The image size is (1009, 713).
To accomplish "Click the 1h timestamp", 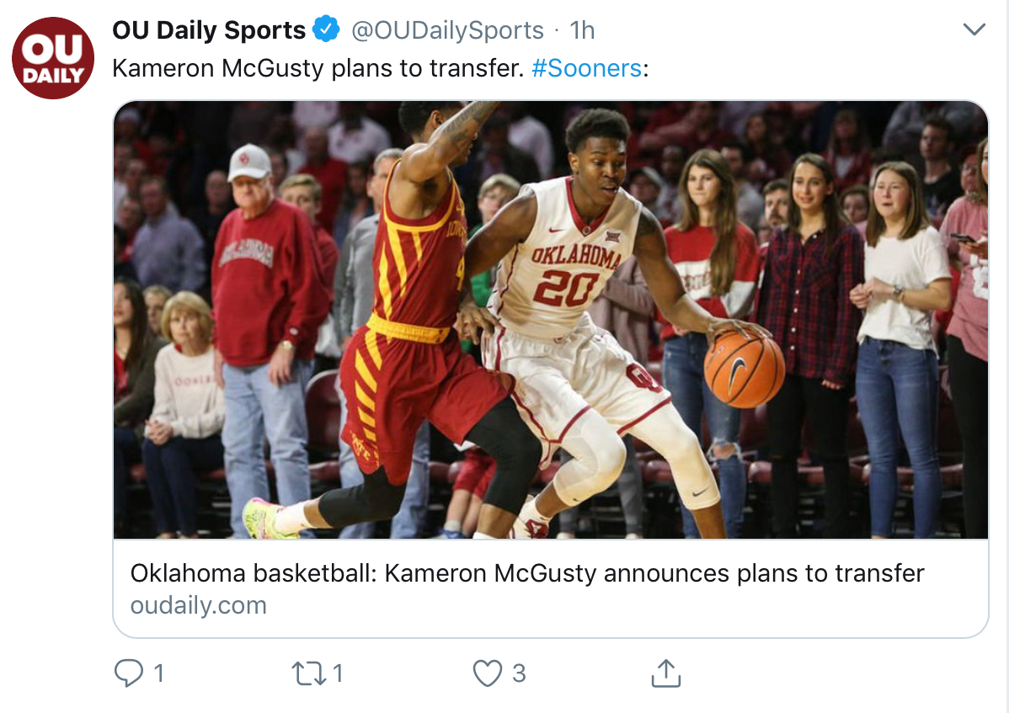I will 582,30.
